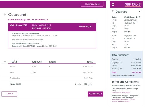This screenshot has width=146, height=107.
Task: Open Optional fees and charges link
Action: pyautogui.click(x=120, y=101)
